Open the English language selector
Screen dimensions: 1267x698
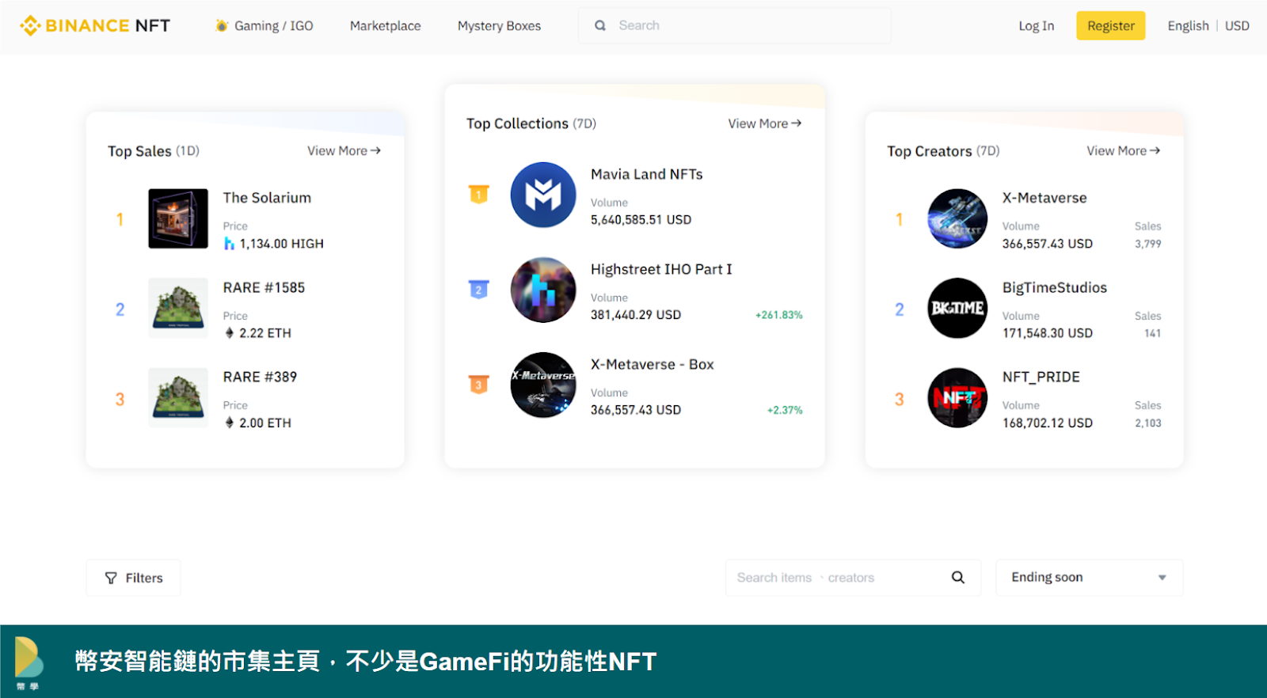(x=1188, y=26)
